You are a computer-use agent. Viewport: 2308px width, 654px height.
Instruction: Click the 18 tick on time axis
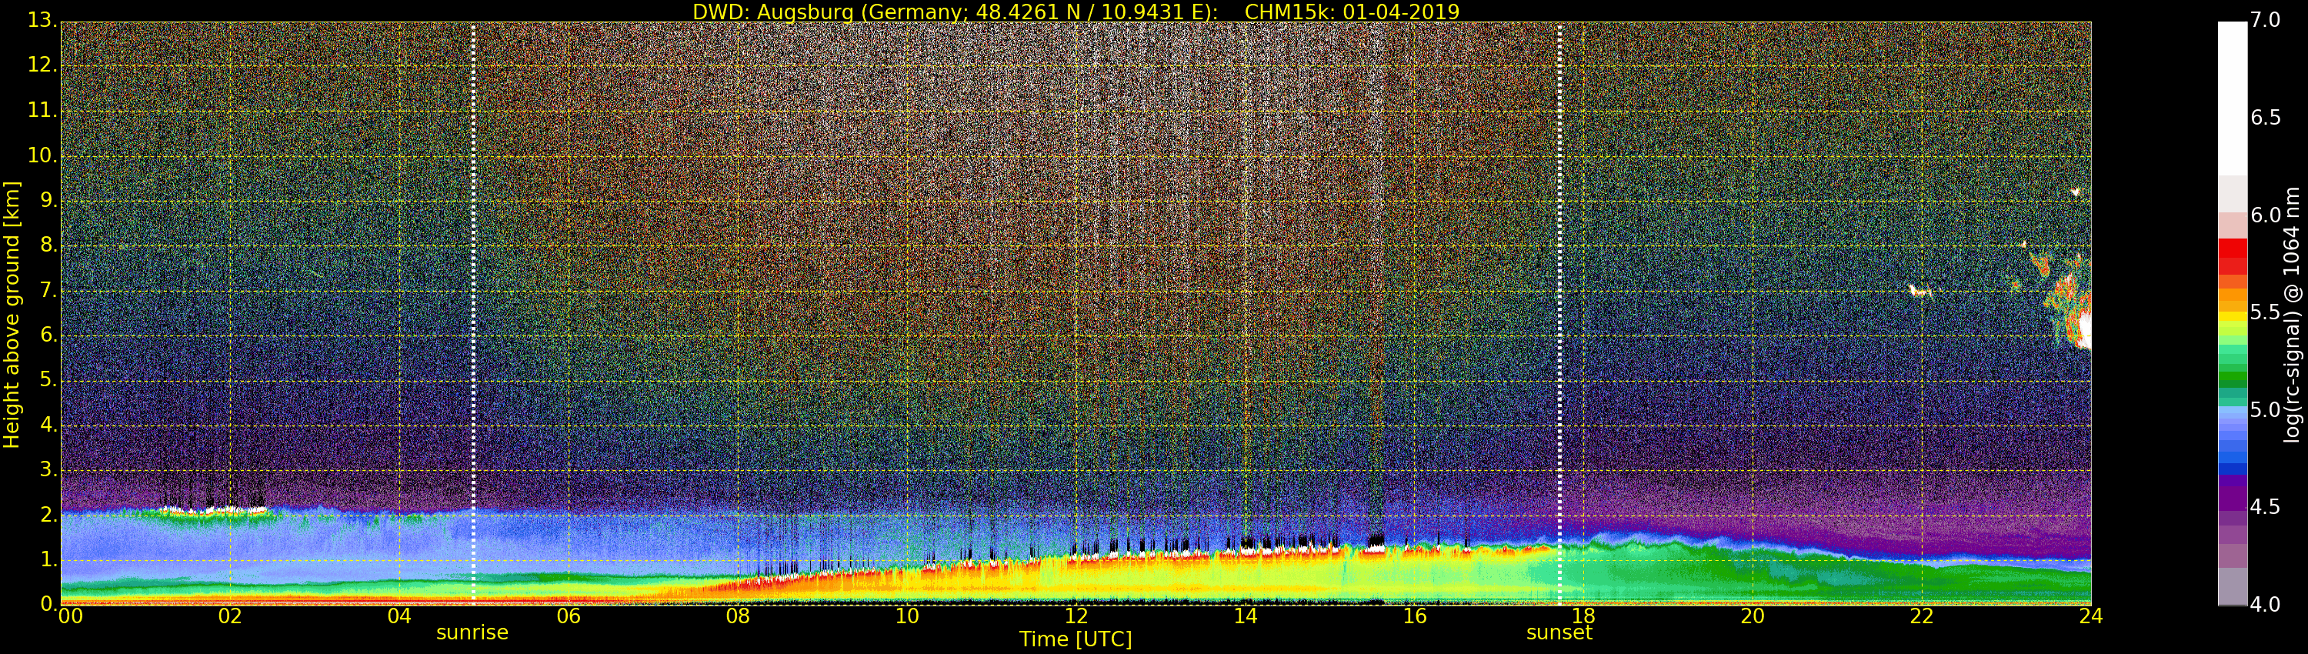(x=1583, y=616)
